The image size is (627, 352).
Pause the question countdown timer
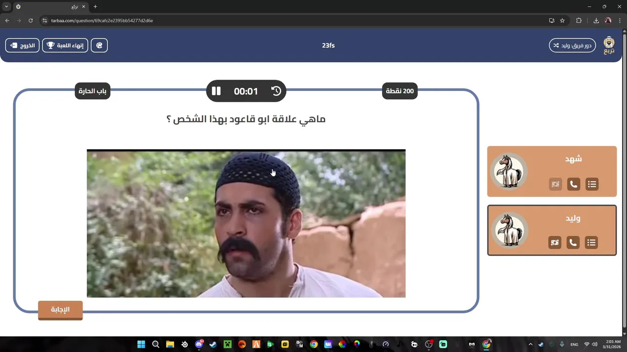[216, 91]
